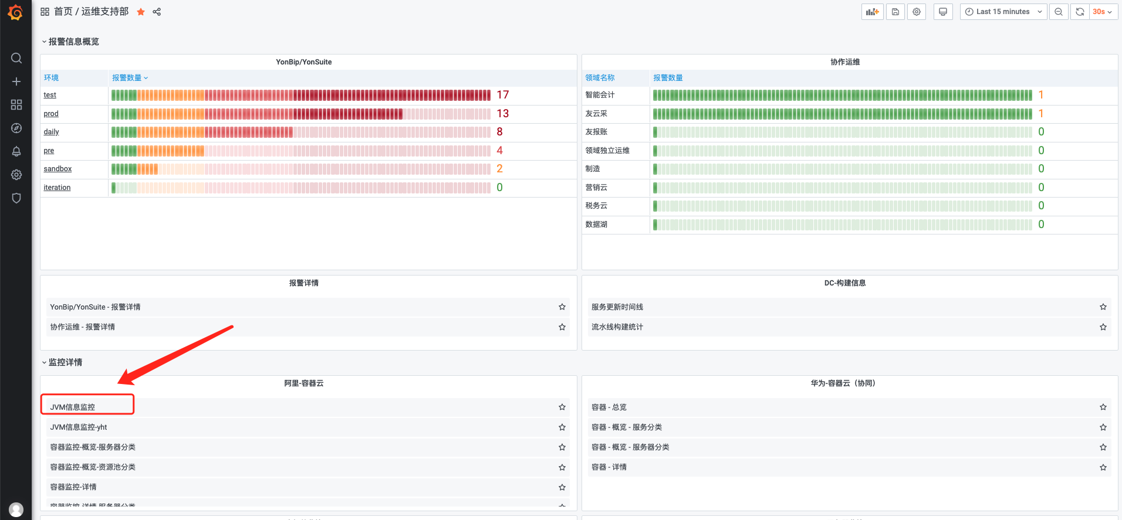Open the prod environment link
The width and height of the screenshot is (1122, 520).
pos(51,114)
